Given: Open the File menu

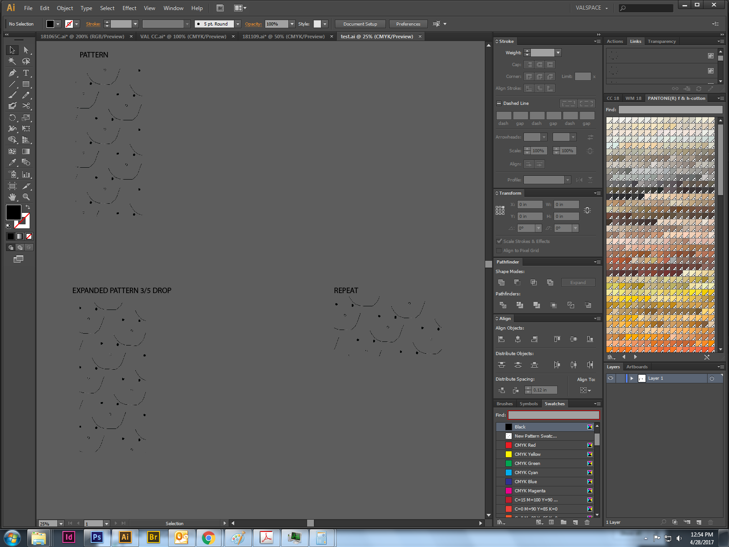Looking at the screenshot, I should click(x=28, y=8).
